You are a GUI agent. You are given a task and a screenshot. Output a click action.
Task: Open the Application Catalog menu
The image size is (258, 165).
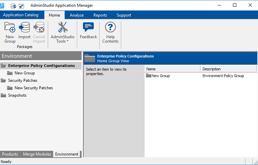[x=21, y=15]
